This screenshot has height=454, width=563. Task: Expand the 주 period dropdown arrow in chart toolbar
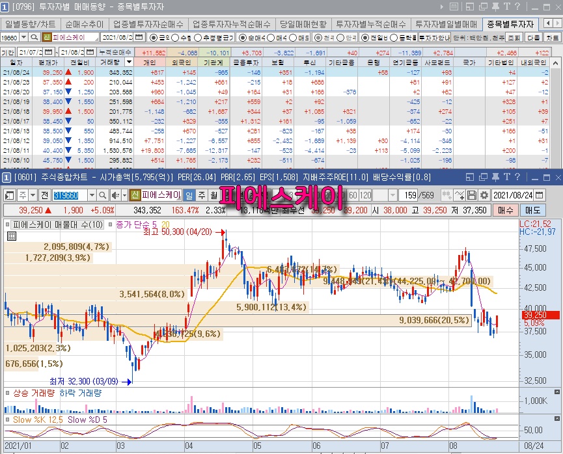(x=33, y=196)
